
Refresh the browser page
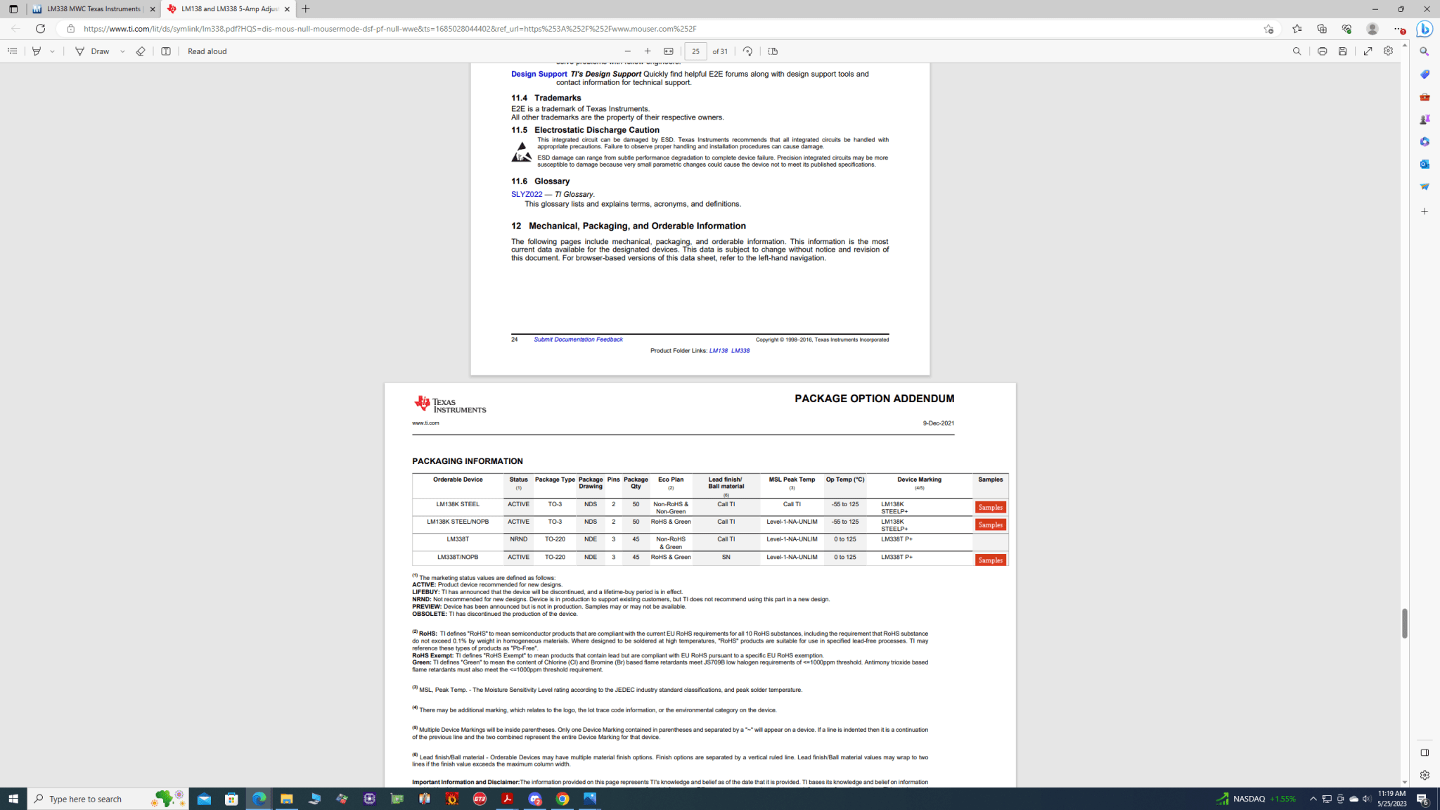click(x=41, y=29)
